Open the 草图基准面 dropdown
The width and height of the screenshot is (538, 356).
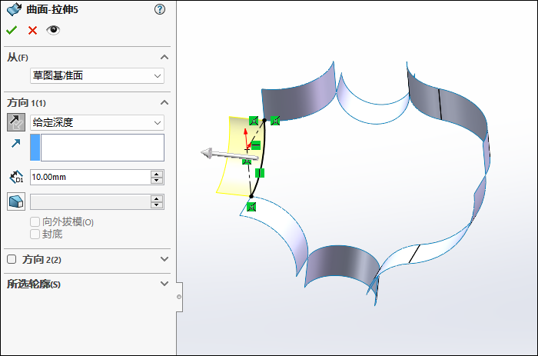(x=97, y=75)
